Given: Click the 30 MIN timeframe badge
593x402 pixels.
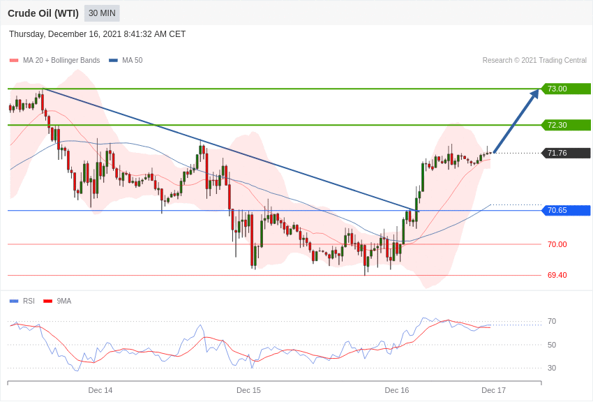Looking at the screenshot, I should [102, 13].
